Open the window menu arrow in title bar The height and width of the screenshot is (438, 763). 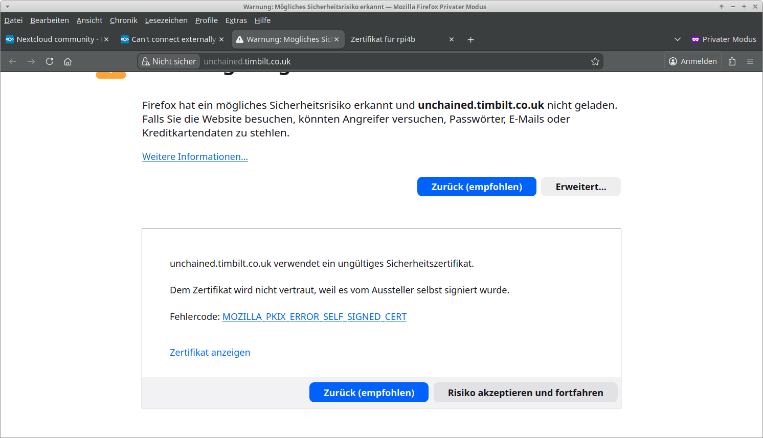pyautogui.click(x=8, y=7)
